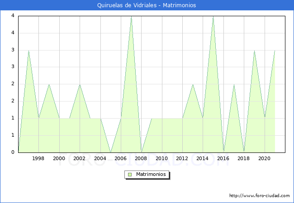Click the 2017 peak data point
The image size is (294, 203).
tap(234, 84)
